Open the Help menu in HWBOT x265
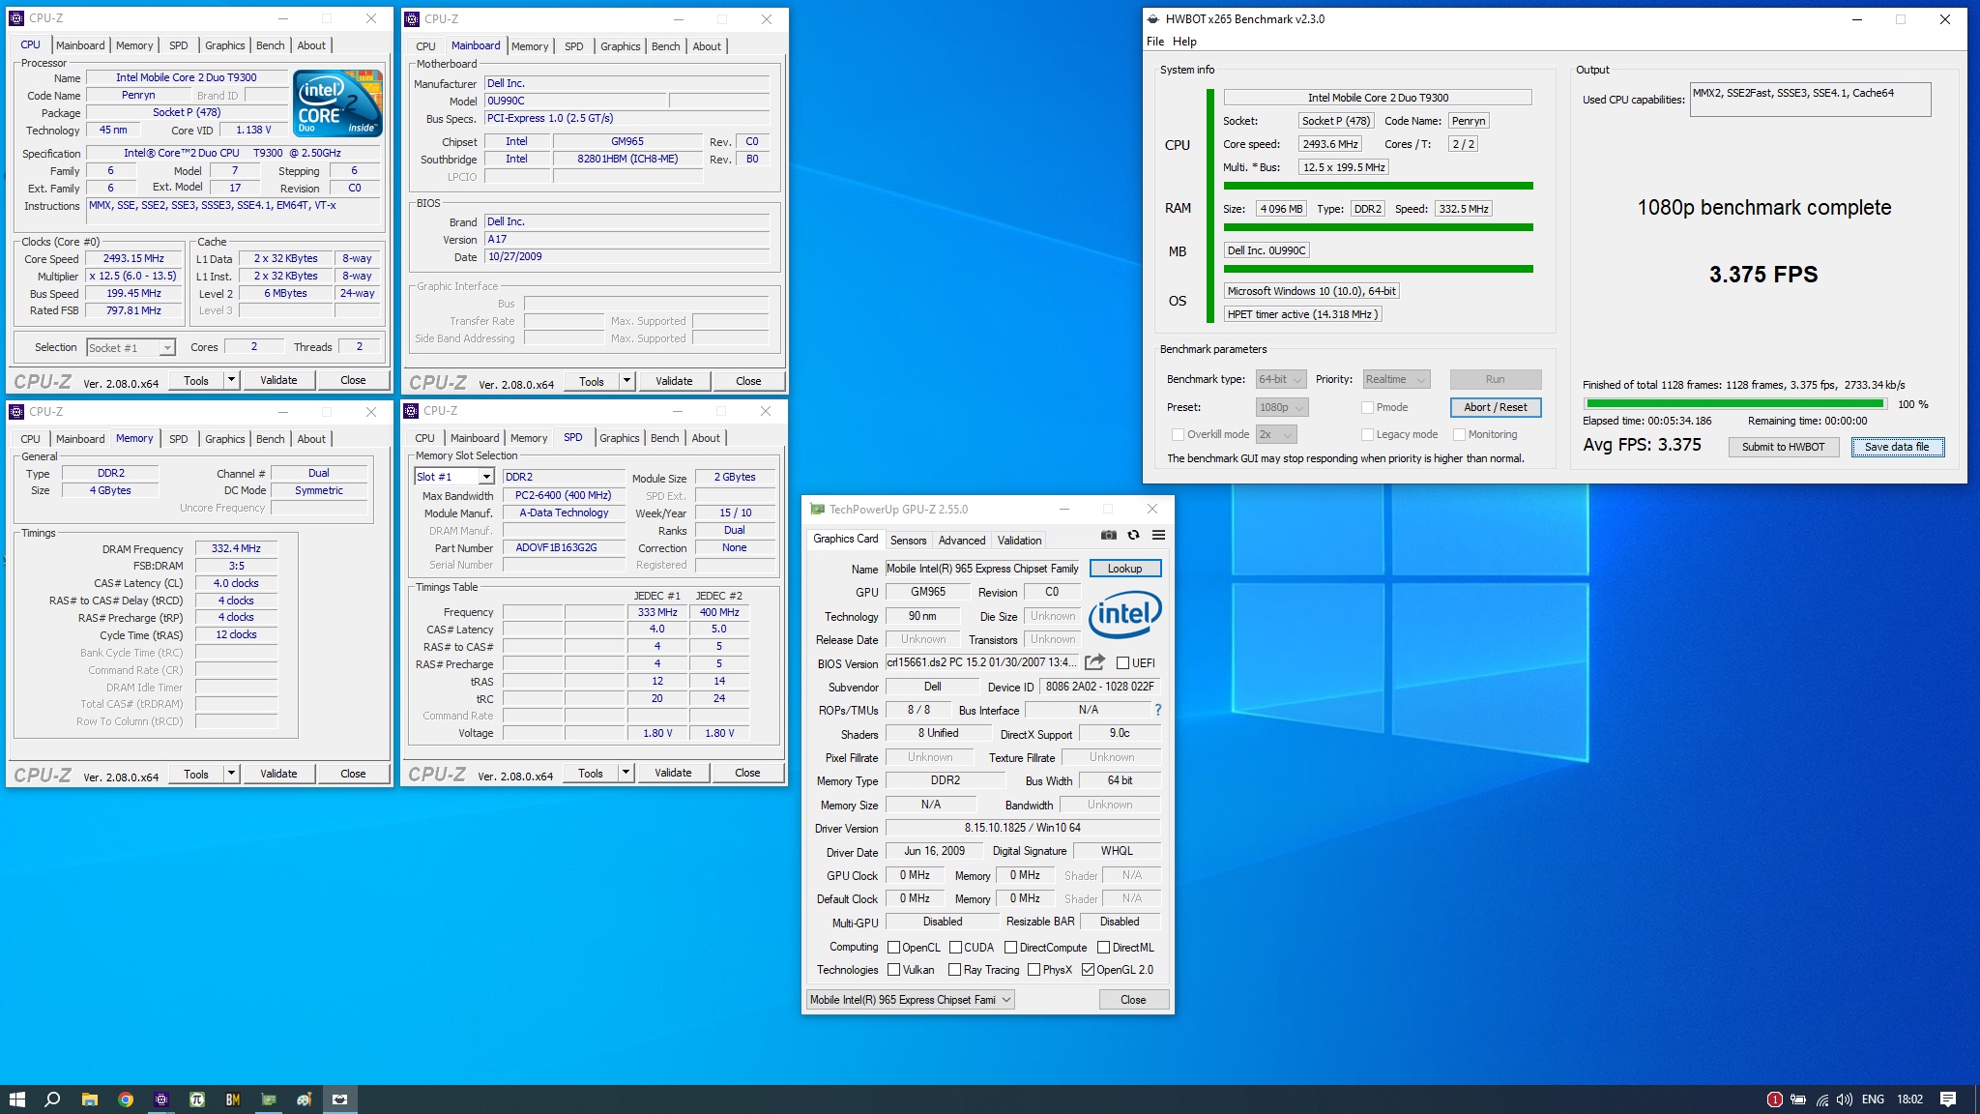 tap(1184, 42)
